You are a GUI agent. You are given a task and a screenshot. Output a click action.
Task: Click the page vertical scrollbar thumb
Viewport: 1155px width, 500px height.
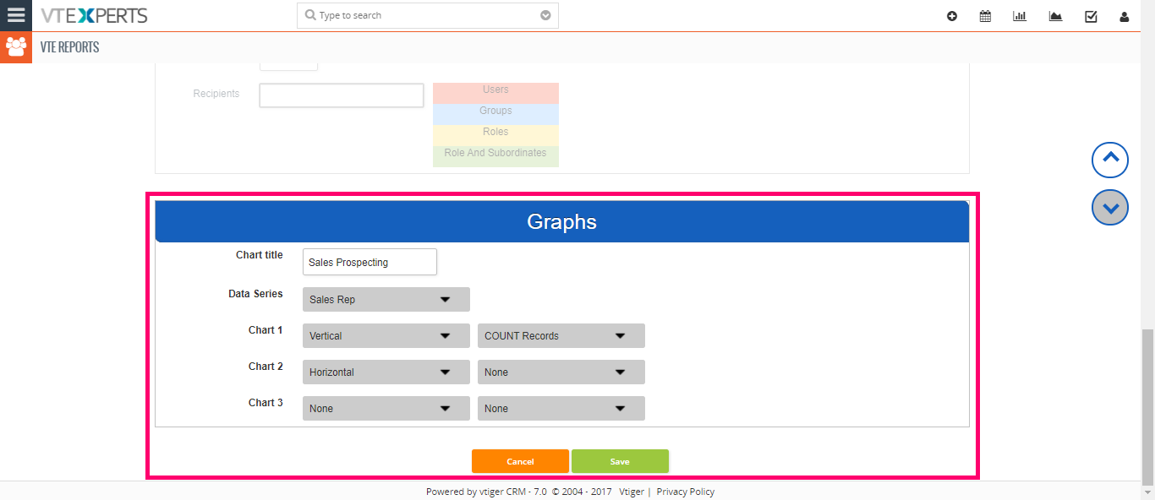click(x=1147, y=407)
